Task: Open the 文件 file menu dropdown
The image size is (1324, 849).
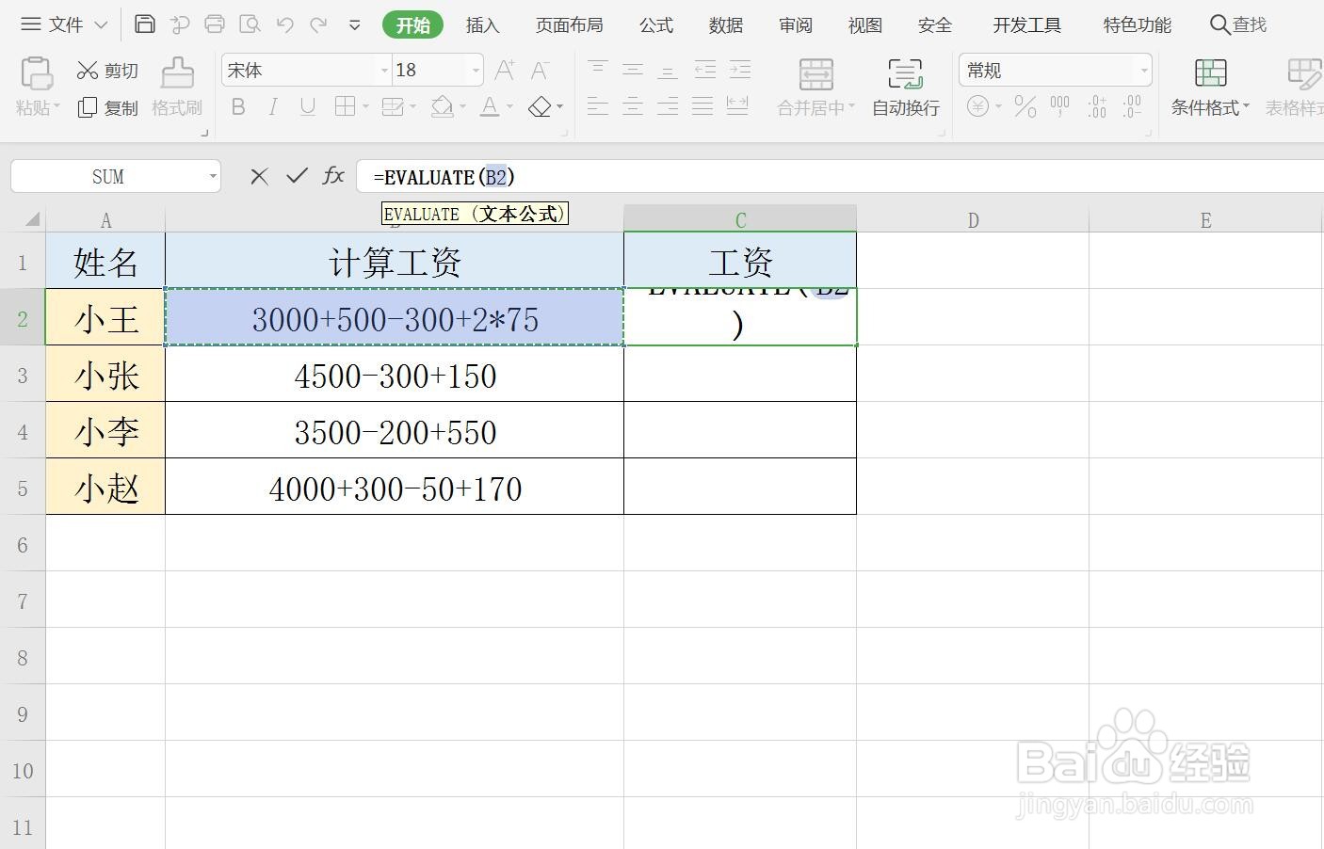Action: 64,24
